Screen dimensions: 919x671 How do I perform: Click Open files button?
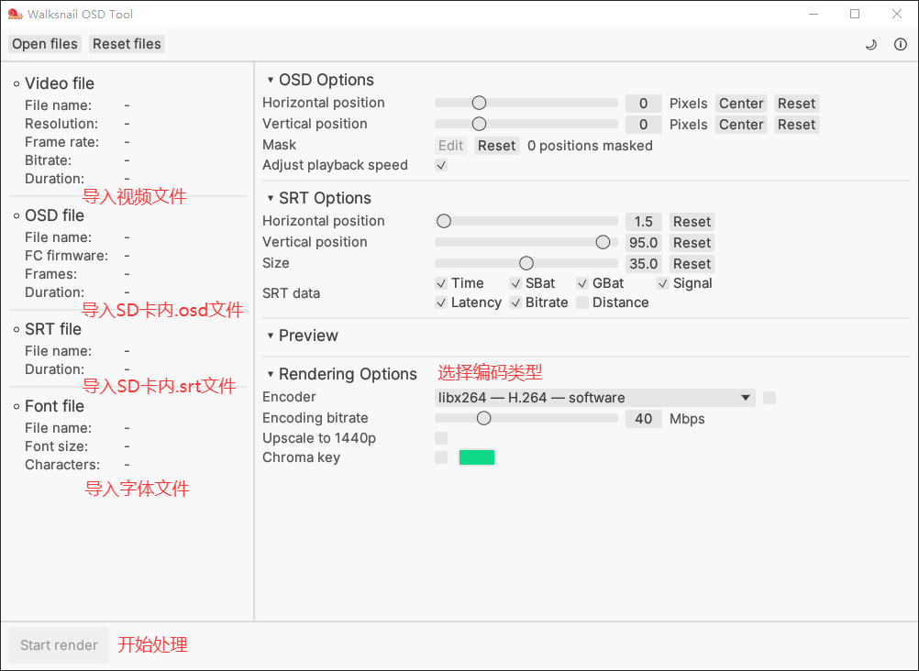pyautogui.click(x=45, y=44)
